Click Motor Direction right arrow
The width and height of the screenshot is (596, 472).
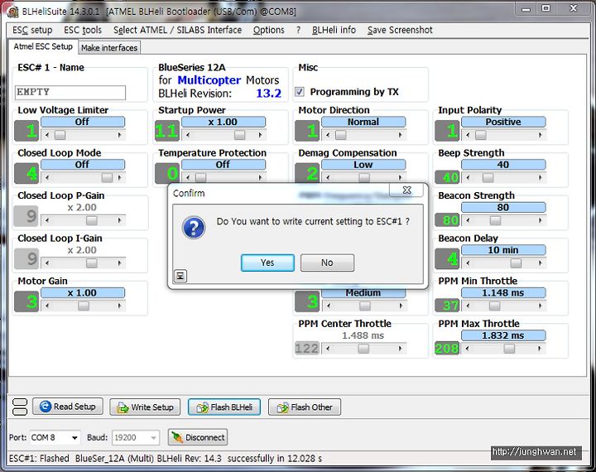pyautogui.click(x=401, y=135)
